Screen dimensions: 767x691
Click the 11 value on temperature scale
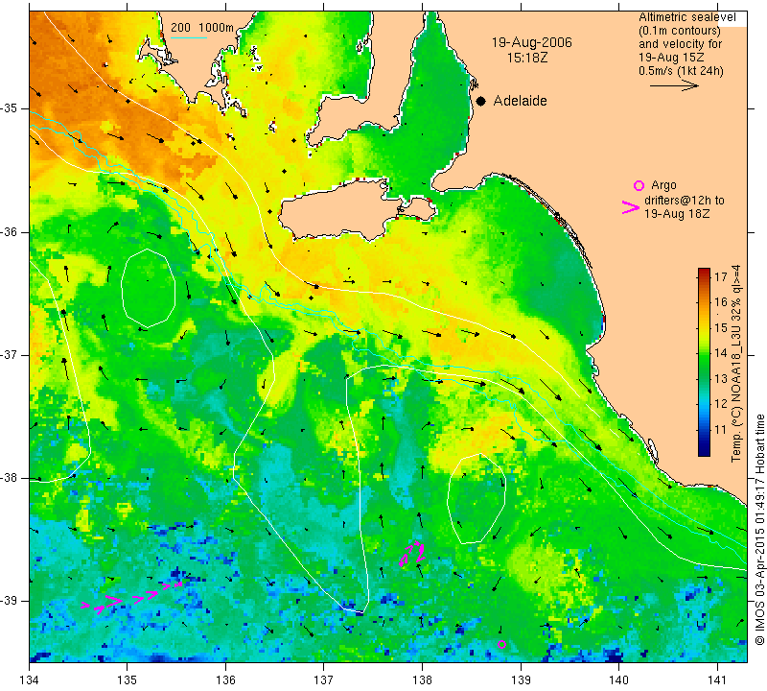[721, 430]
